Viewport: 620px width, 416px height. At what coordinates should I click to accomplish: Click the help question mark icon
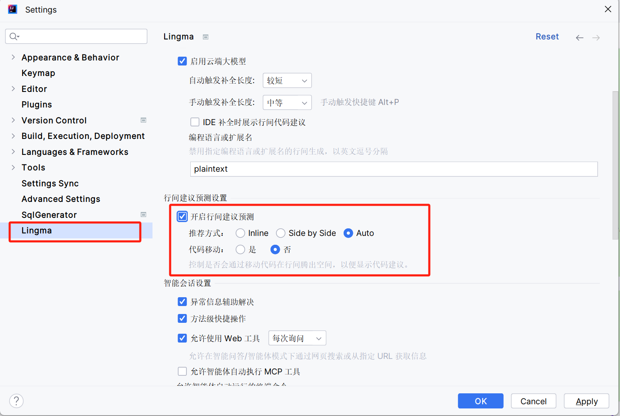[x=16, y=401]
